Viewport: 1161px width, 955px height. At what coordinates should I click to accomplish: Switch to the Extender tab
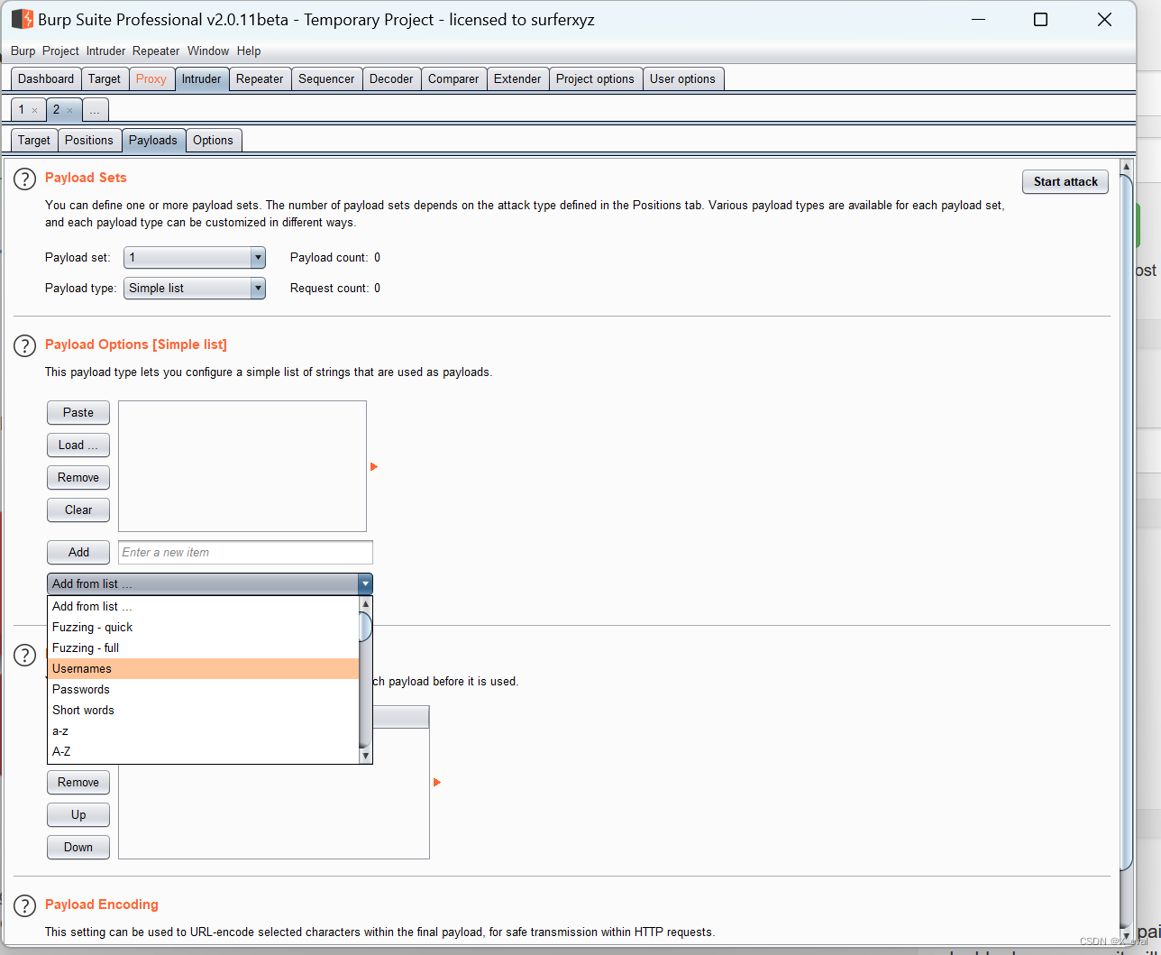[517, 78]
